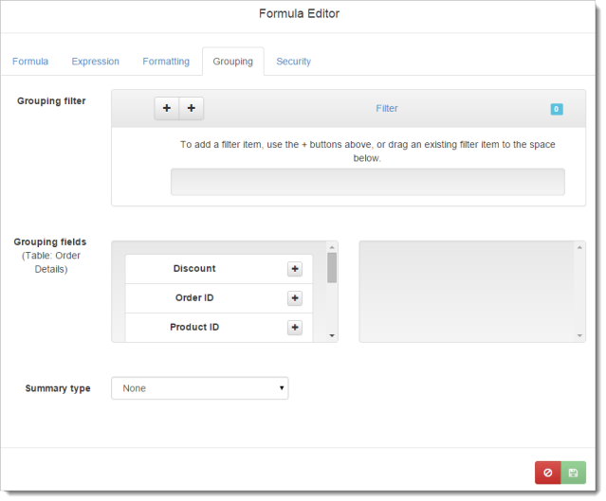Click the red cancel button
This screenshot has width=606, height=501.
pyautogui.click(x=547, y=474)
